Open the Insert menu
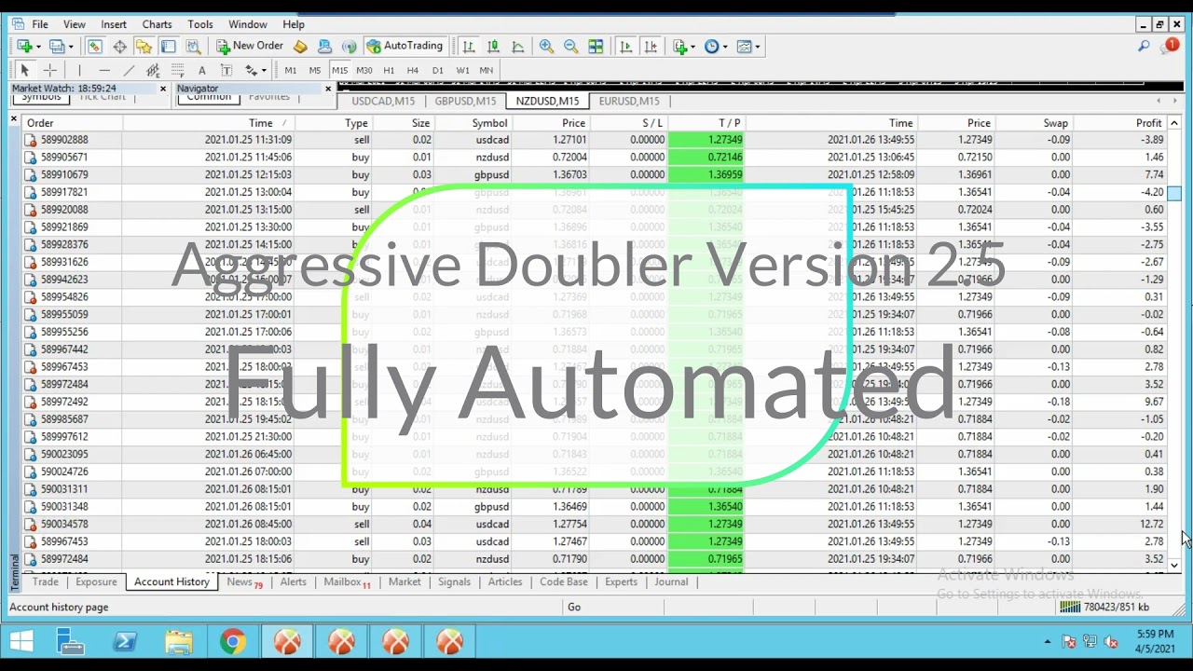The image size is (1193, 671). (114, 24)
